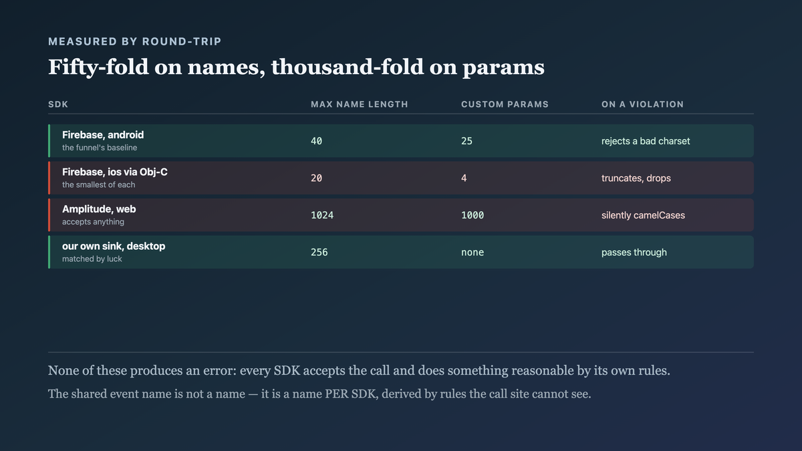The height and width of the screenshot is (451, 802).
Task: Select the 'Firebase, android' row title
Action: coord(103,135)
